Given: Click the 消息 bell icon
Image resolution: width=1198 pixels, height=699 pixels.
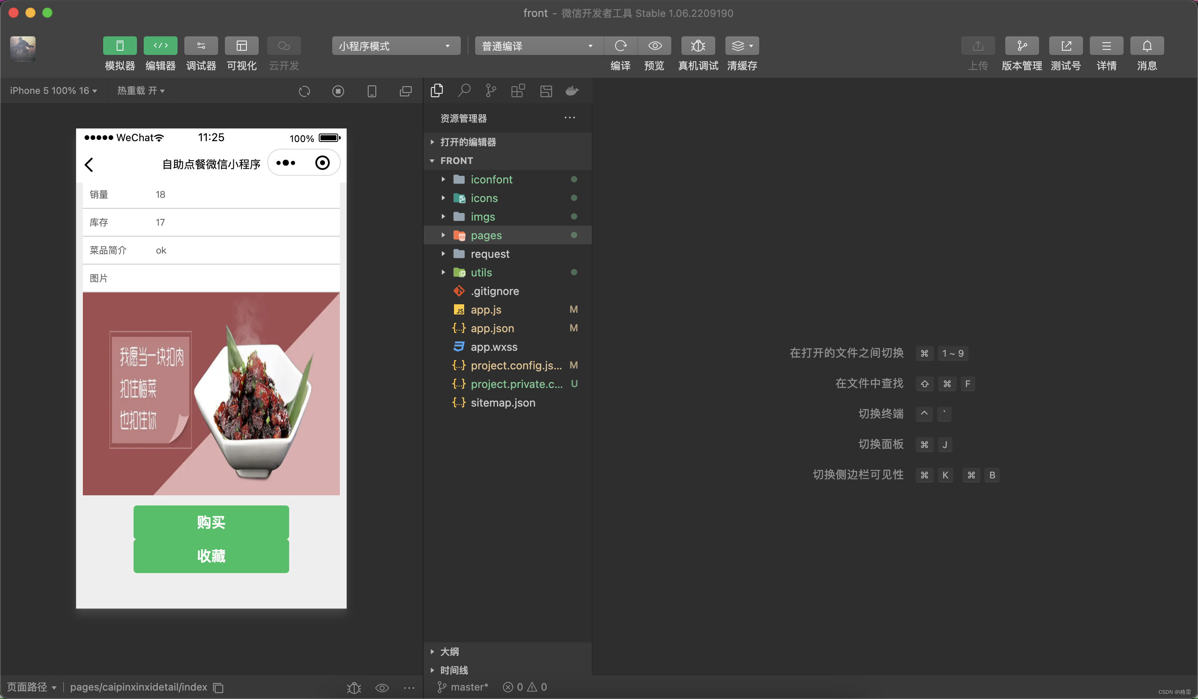Looking at the screenshot, I should [x=1146, y=46].
